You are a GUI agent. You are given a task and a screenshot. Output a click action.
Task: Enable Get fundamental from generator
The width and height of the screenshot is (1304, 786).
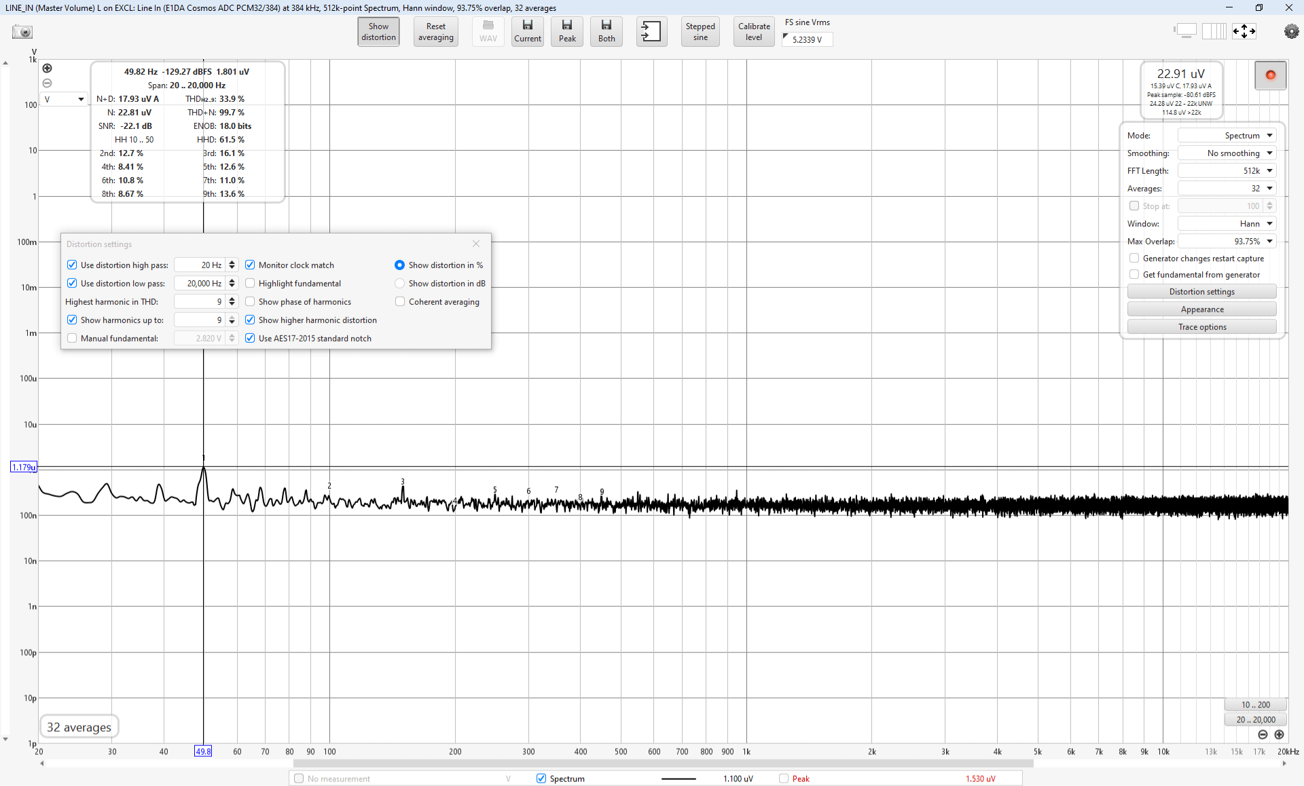(1134, 274)
